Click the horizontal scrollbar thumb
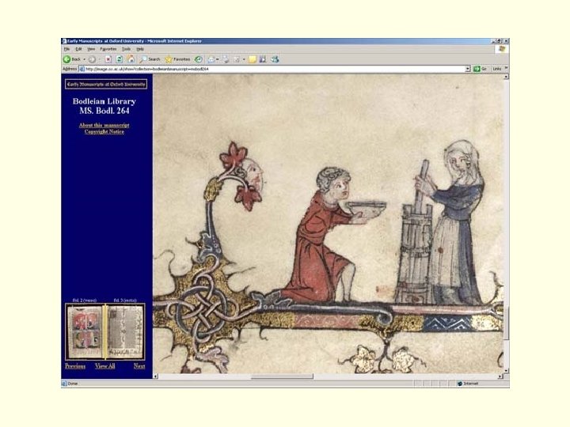The width and height of the screenshot is (570, 427). click(x=282, y=376)
